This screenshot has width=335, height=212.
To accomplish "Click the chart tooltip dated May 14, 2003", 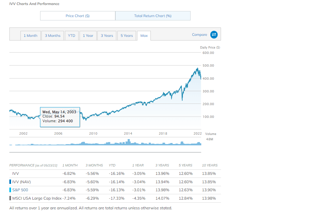I will (60, 117).
